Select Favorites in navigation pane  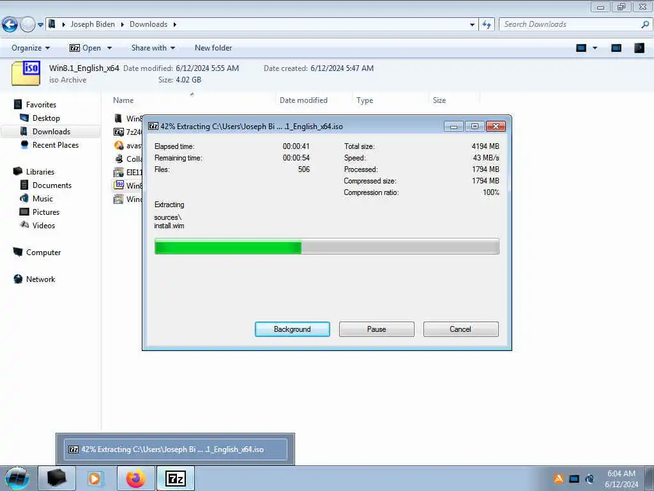(41, 104)
